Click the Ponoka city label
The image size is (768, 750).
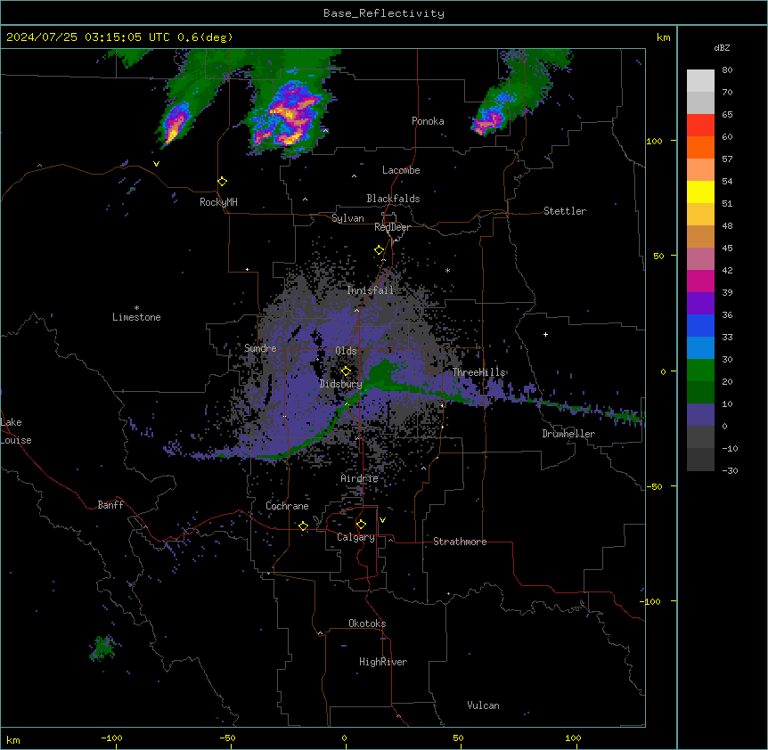pos(428,121)
